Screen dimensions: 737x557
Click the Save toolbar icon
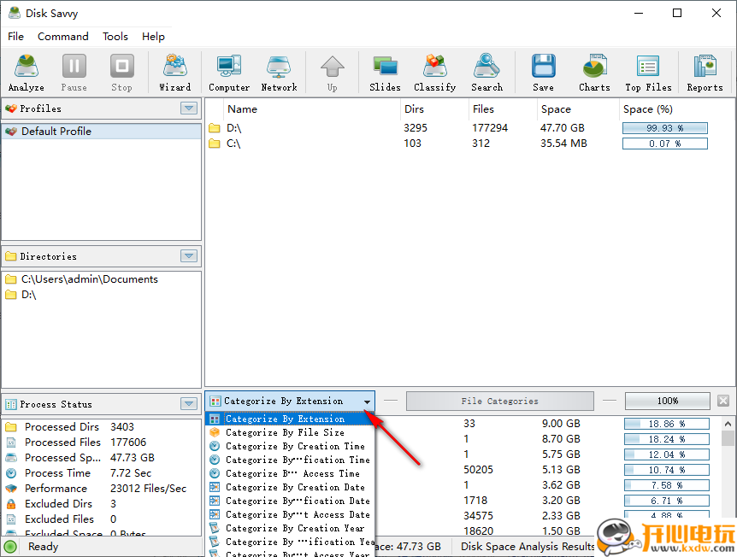click(x=543, y=73)
